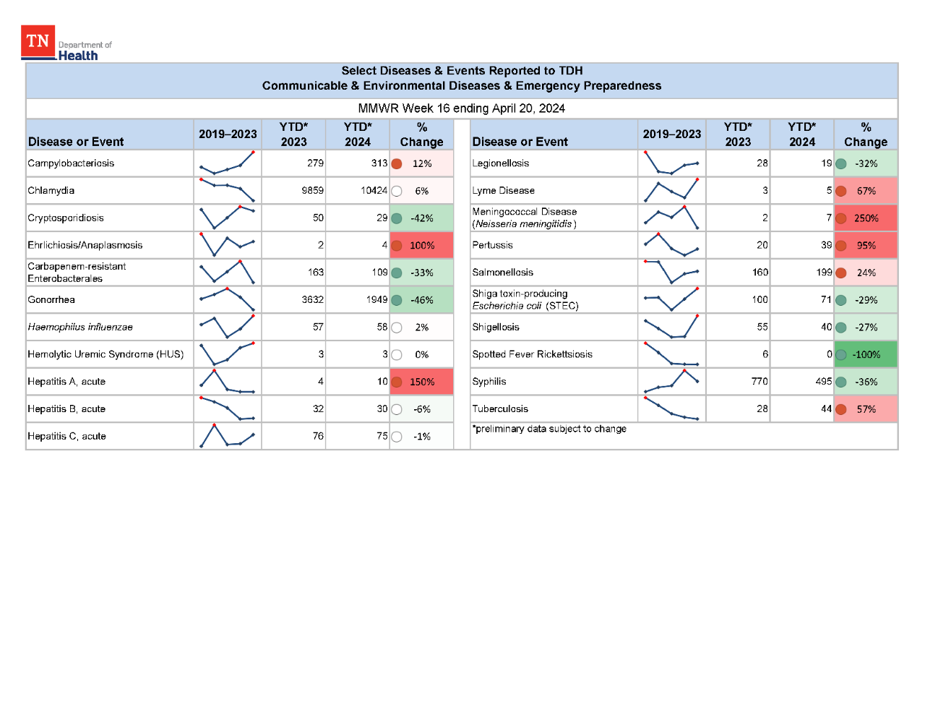Image resolution: width=925 pixels, height=710 pixels.
Task: Click the 150% change cell for Hepatitis A
Action: (x=422, y=382)
